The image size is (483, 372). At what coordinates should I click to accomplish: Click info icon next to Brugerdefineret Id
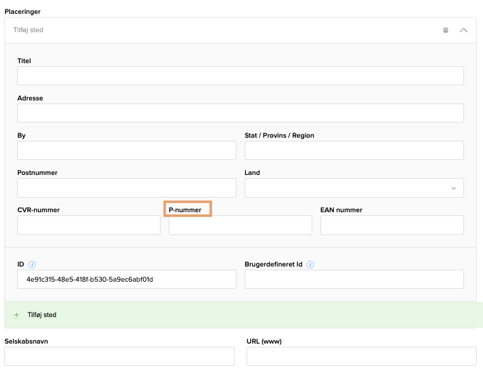tap(310, 264)
